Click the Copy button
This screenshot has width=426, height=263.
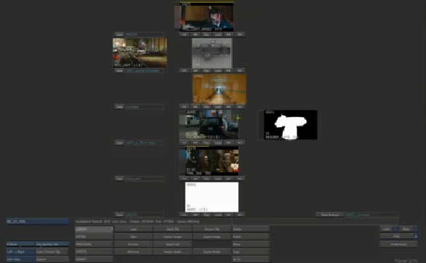click(x=251, y=252)
